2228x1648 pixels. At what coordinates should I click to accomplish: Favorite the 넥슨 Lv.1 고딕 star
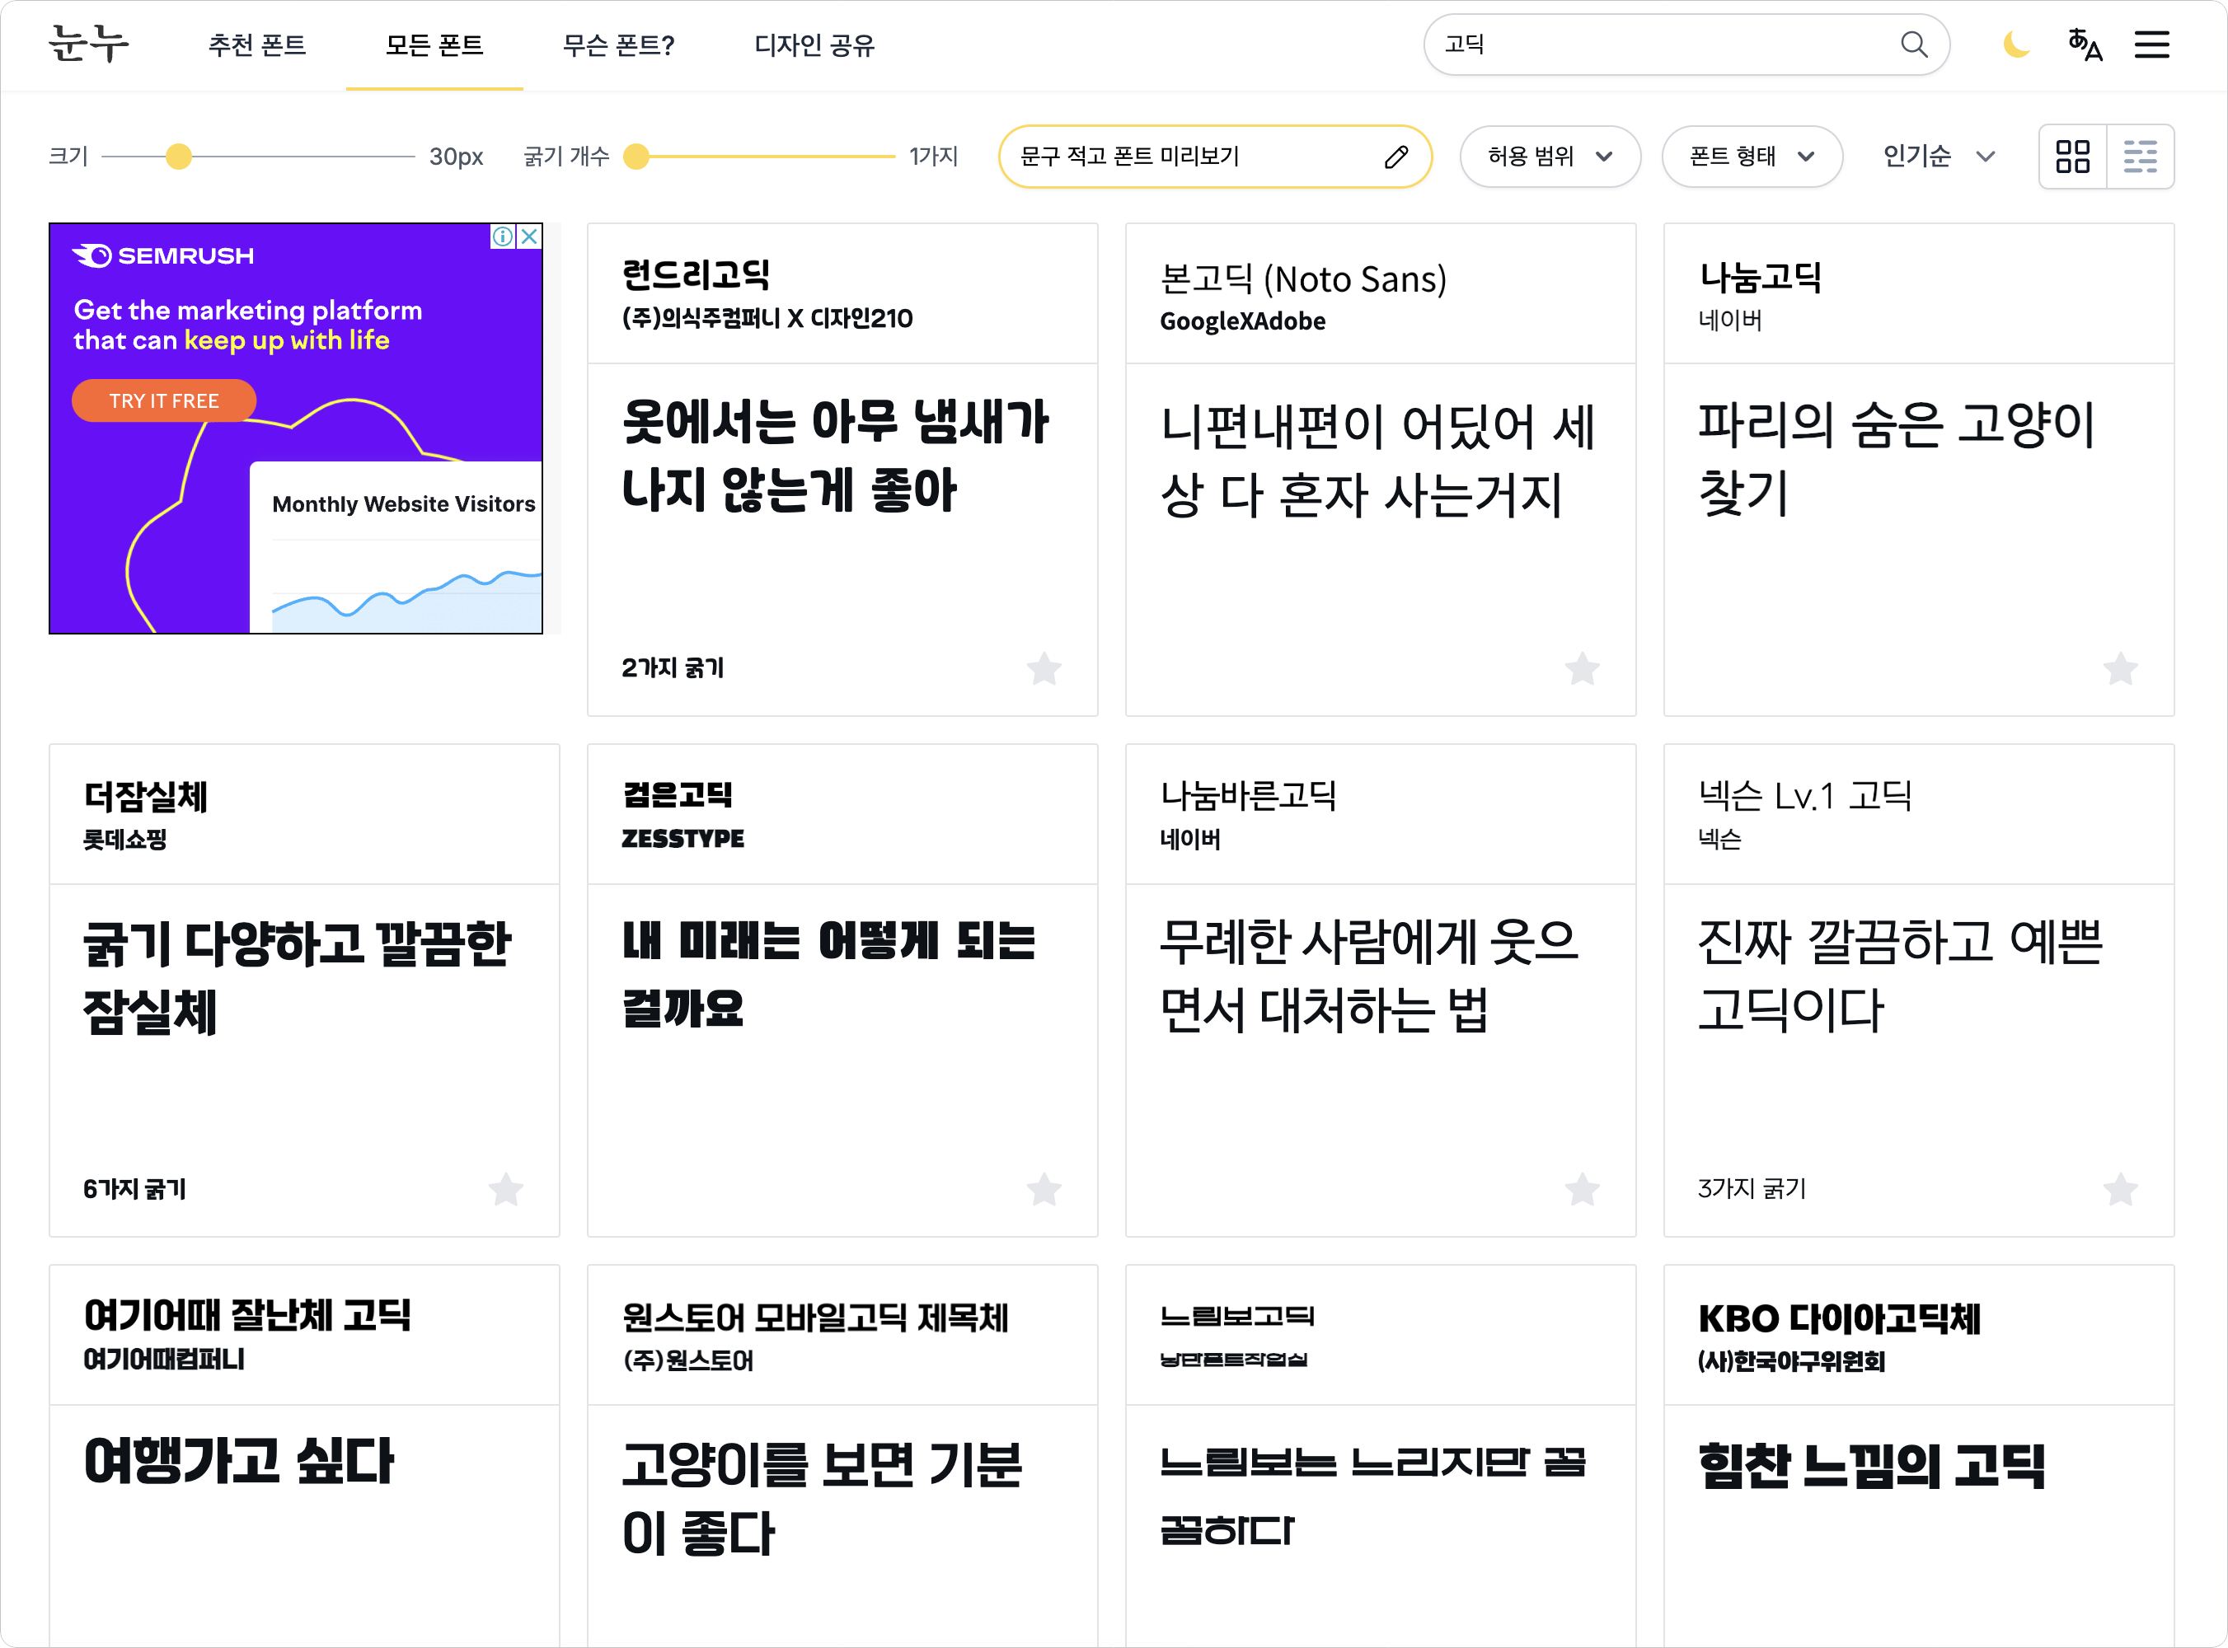(x=2120, y=1189)
